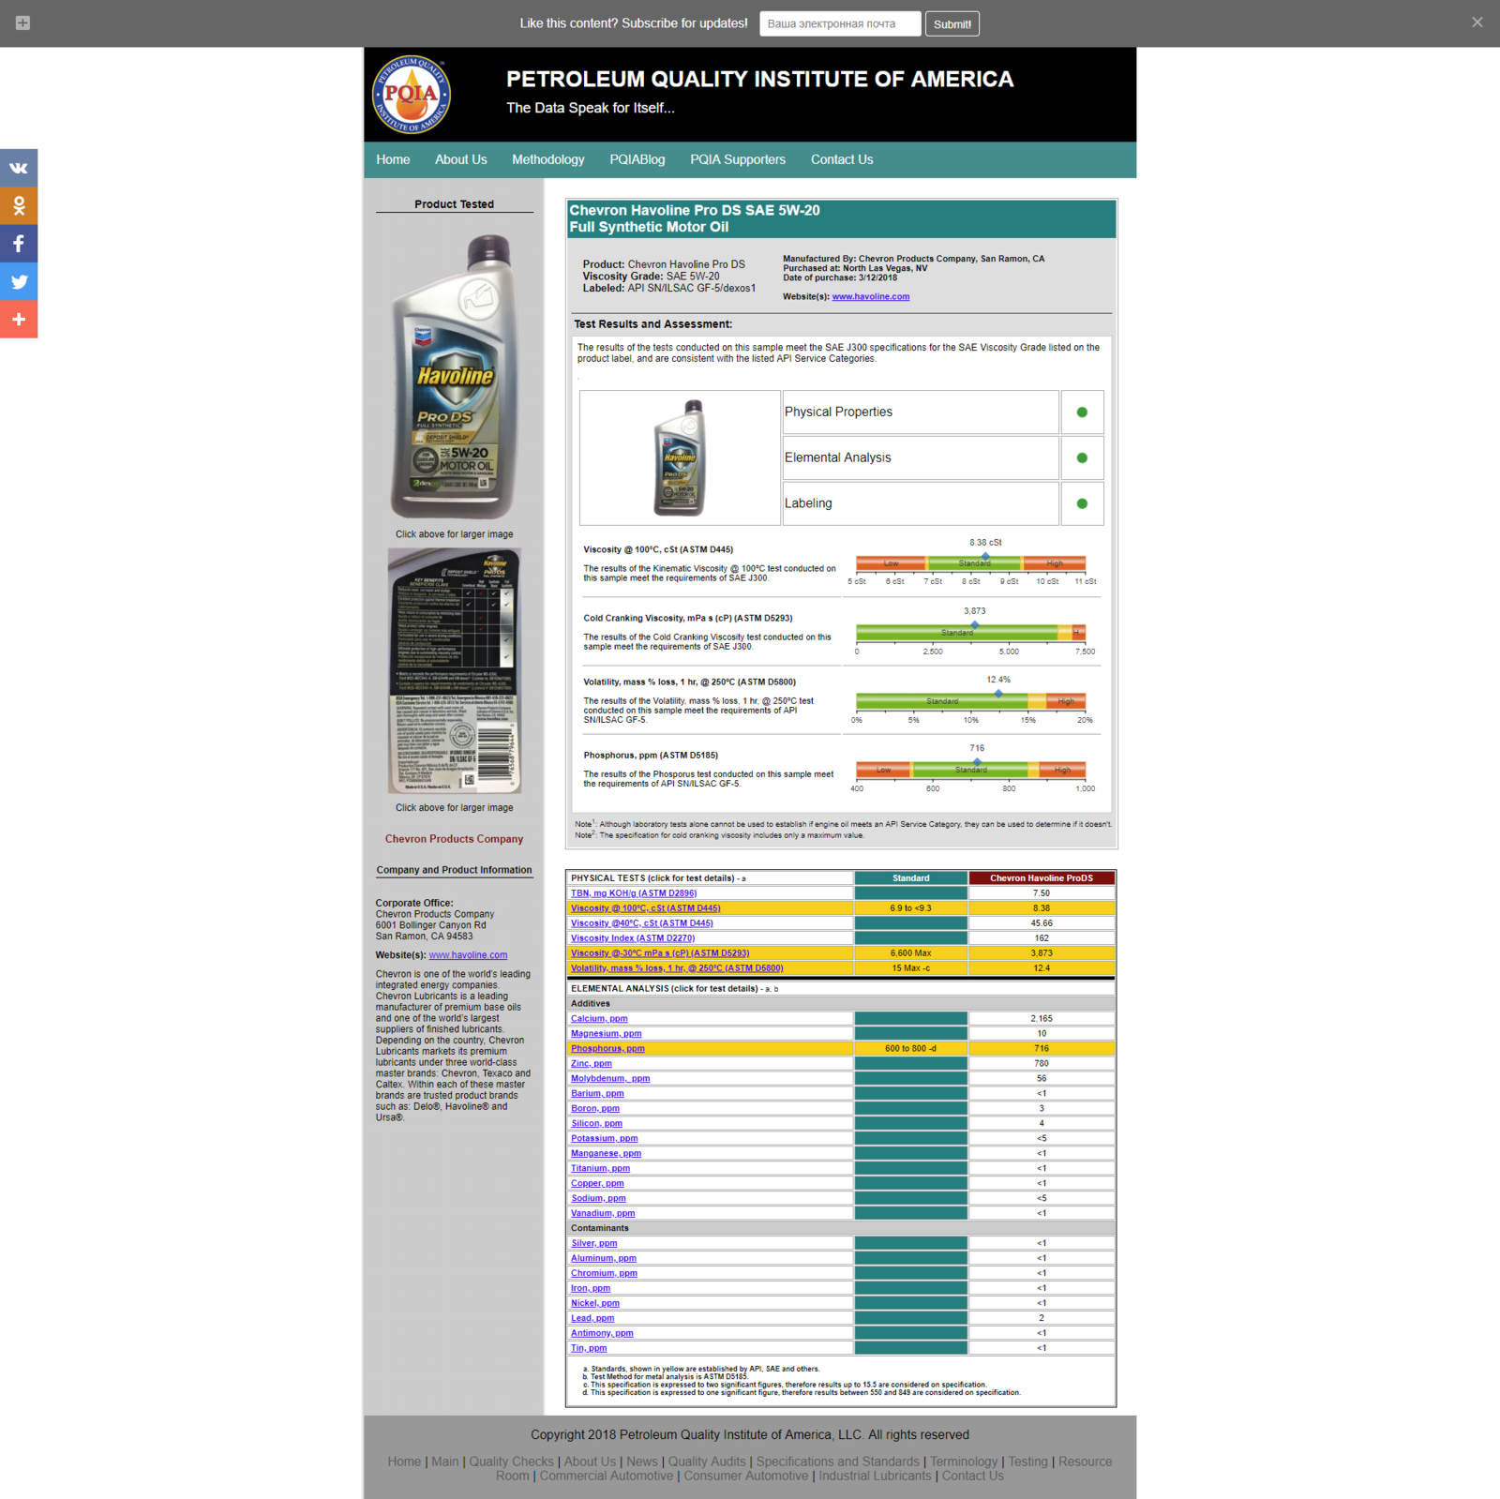
Task: Open Zinc, ppm test link
Action: [x=592, y=1064]
